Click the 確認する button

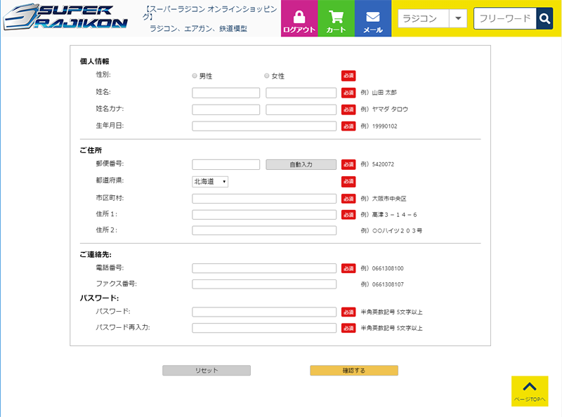354,371
